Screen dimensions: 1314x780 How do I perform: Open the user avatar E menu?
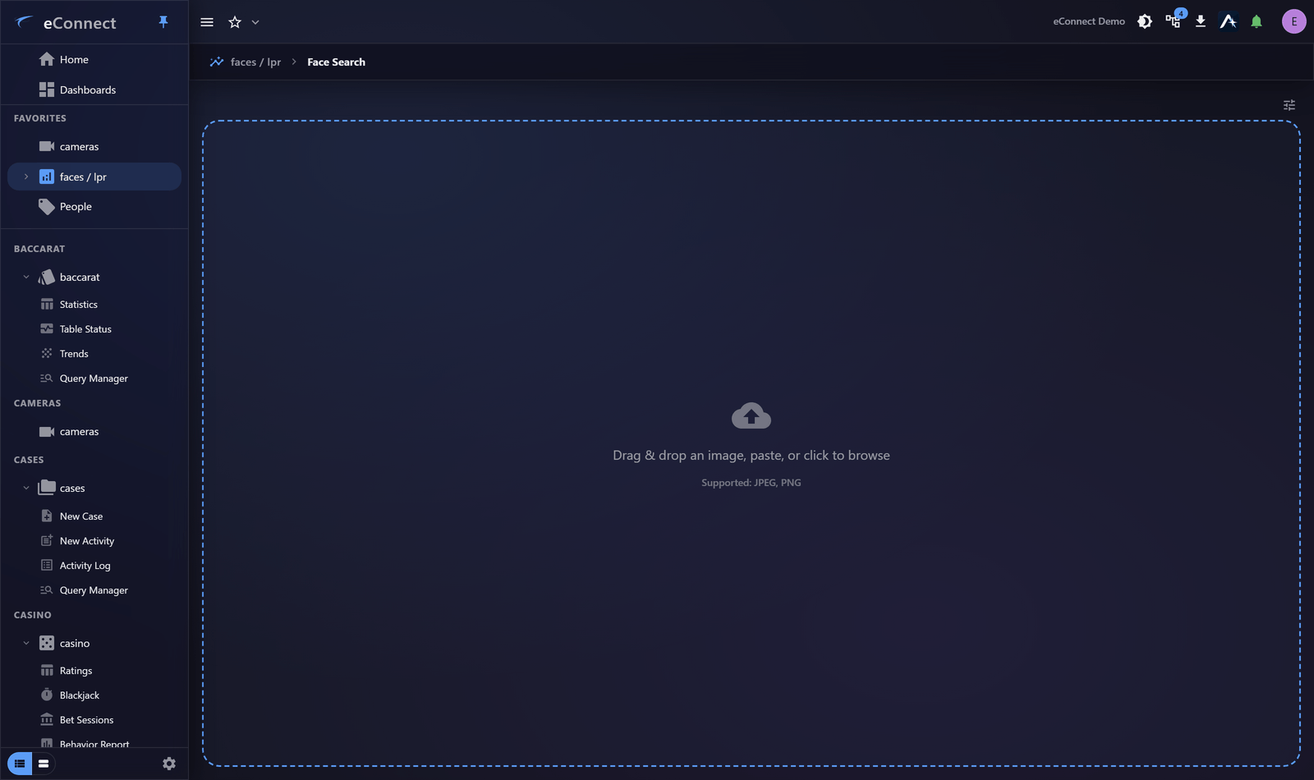pos(1294,21)
